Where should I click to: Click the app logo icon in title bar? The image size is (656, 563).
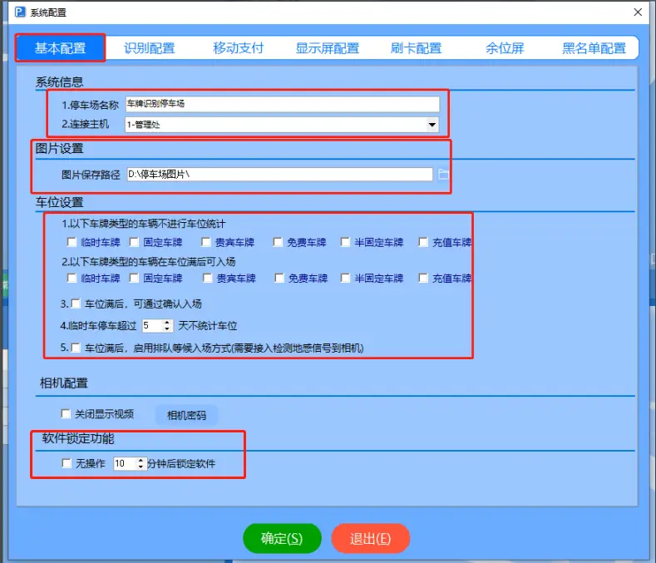click(x=20, y=12)
